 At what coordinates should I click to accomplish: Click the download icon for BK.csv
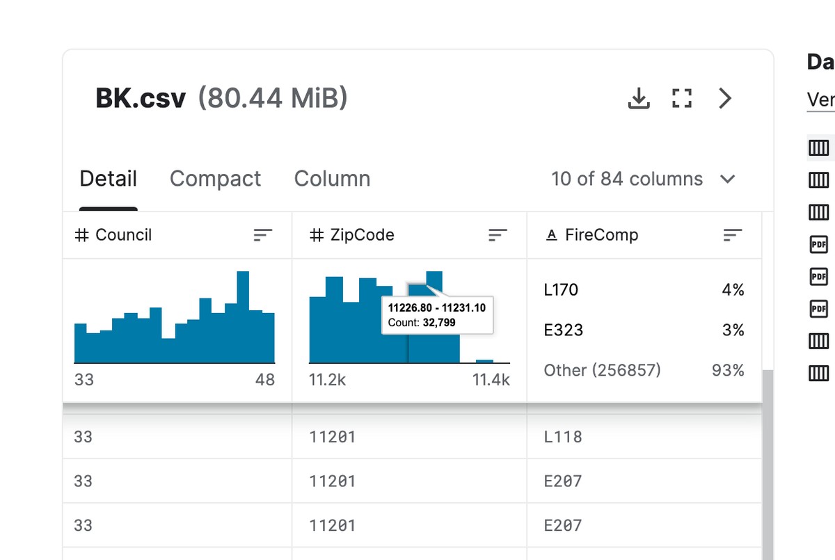pyautogui.click(x=639, y=99)
